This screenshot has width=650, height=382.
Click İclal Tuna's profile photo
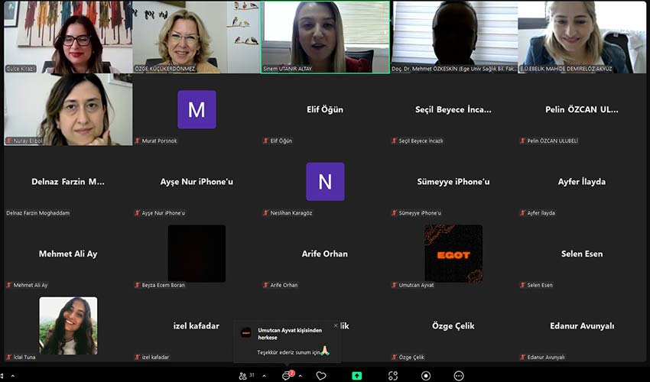pyautogui.click(x=68, y=325)
